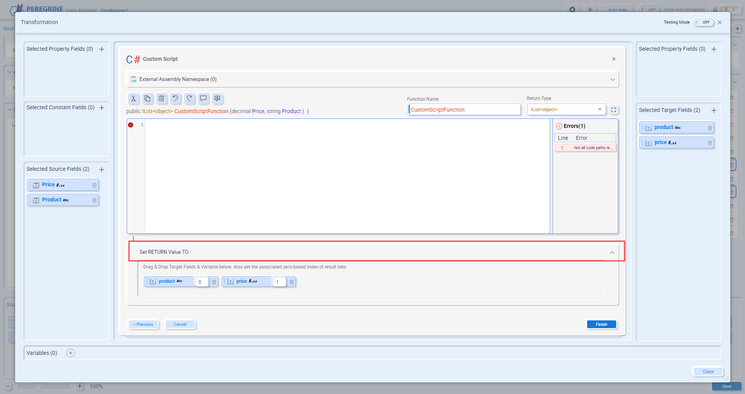Image resolution: width=745 pixels, height=394 pixels.
Task: Click the Save button in background window
Action: point(726,386)
